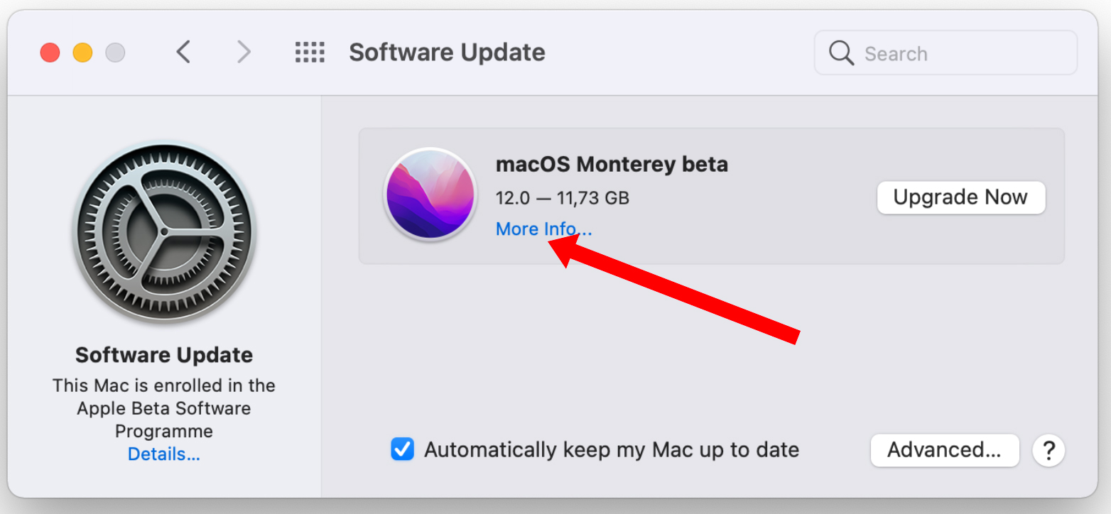Open the Advanced… options

(944, 450)
